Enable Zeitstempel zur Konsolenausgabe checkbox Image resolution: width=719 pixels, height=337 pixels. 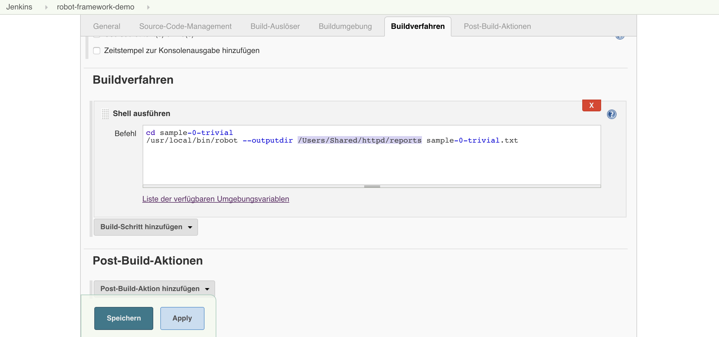coord(97,51)
